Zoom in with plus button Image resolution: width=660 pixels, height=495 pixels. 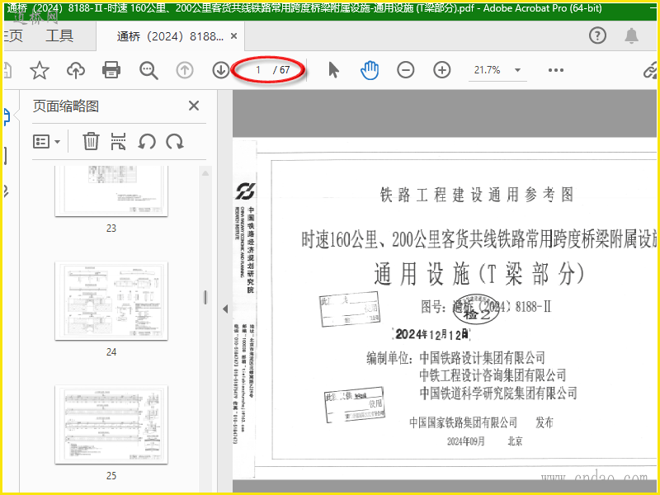(442, 70)
